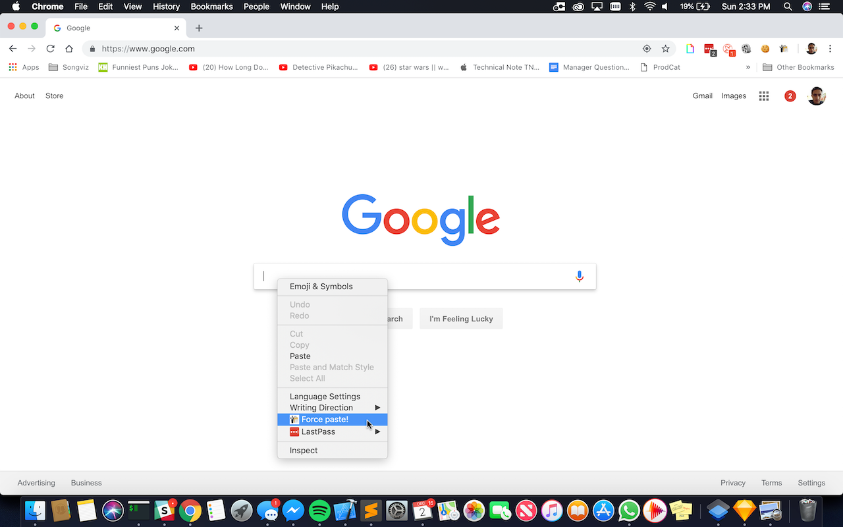Click the Wi-Fi status icon
843x527 pixels.
[x=650, y=7]
